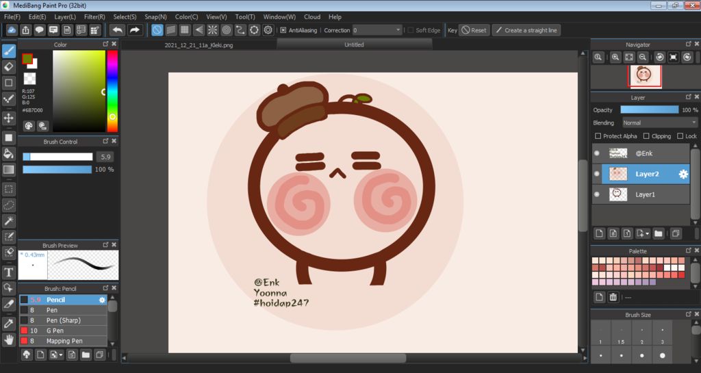Enable curve snap guide

pos(240,30)
